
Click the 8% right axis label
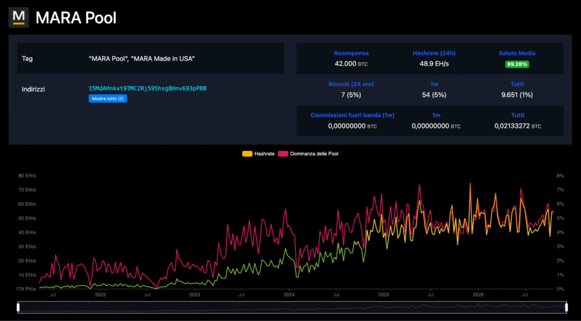pos(560,176)
